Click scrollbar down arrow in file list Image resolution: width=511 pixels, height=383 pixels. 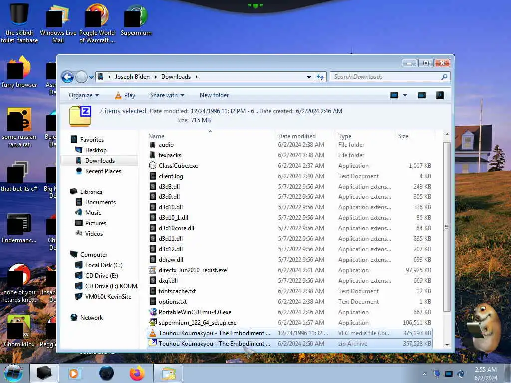tap(447, 345)
